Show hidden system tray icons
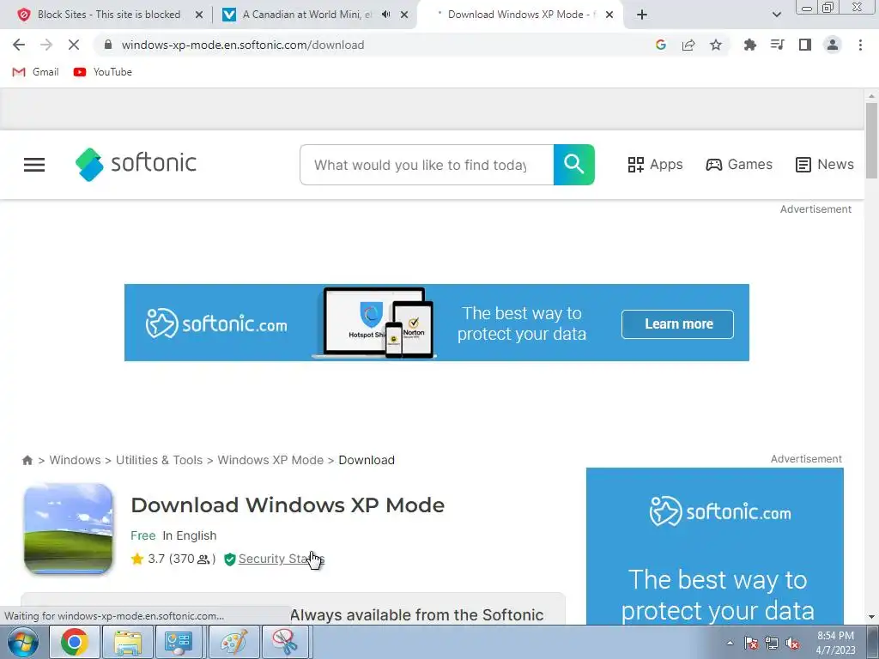 (730, 643)
